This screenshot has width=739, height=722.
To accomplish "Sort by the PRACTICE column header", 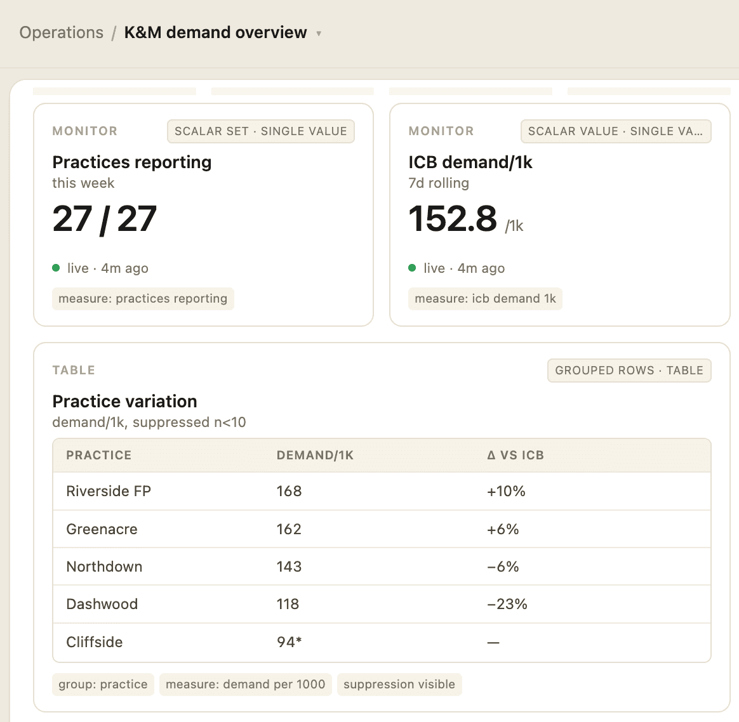I will tap(99, 456).
